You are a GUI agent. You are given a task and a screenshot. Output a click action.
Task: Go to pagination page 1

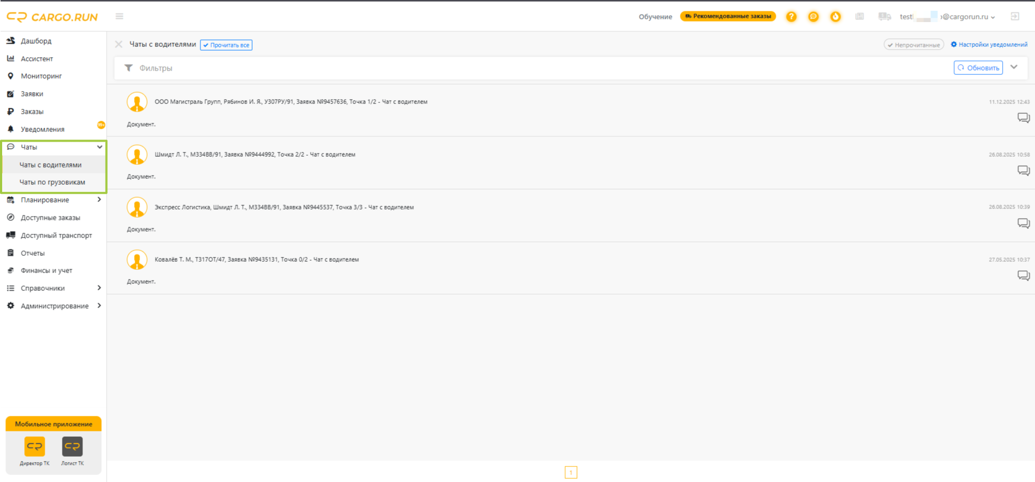(571, 472)
